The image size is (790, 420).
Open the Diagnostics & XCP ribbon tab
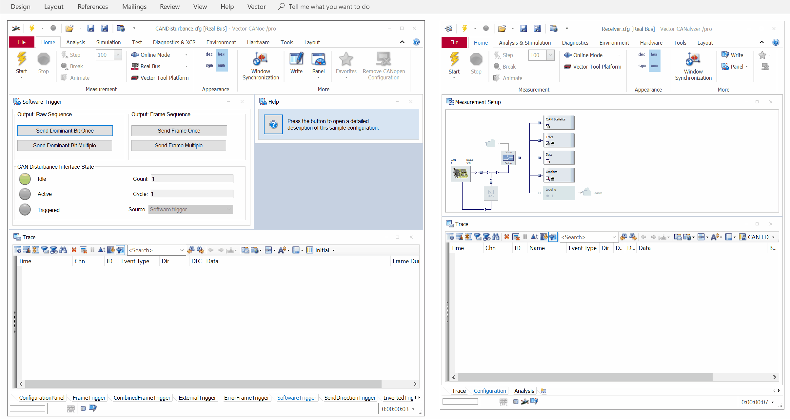pos(174,42)
